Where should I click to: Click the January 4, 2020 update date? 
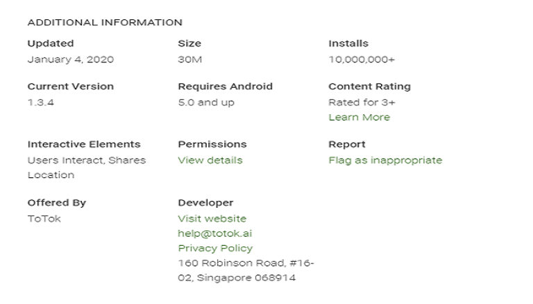[x=70, y=60]
